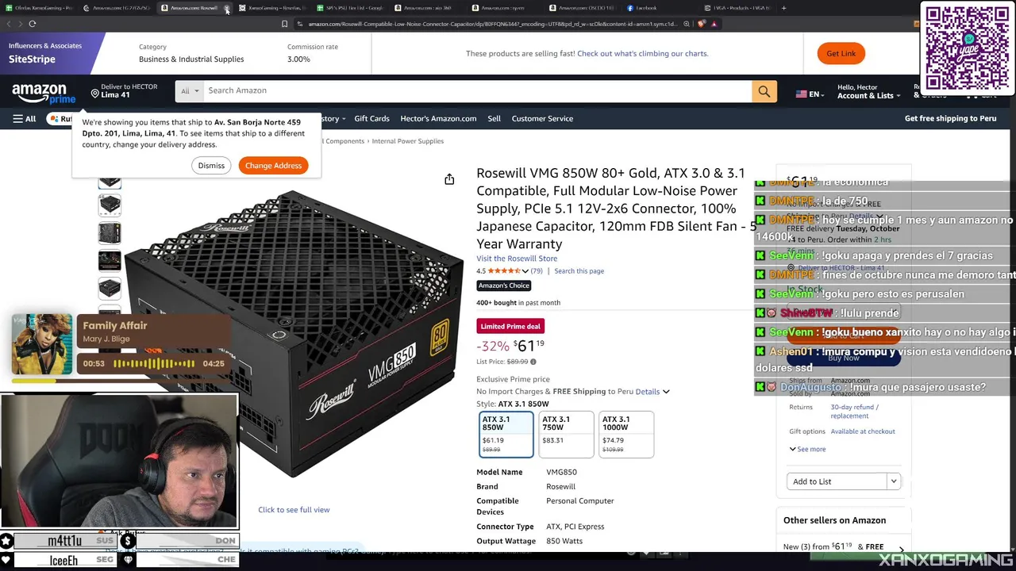The height and width of the screenshot is (571, 1016).
Task: Click the List Price info icon
Action: 533,362
